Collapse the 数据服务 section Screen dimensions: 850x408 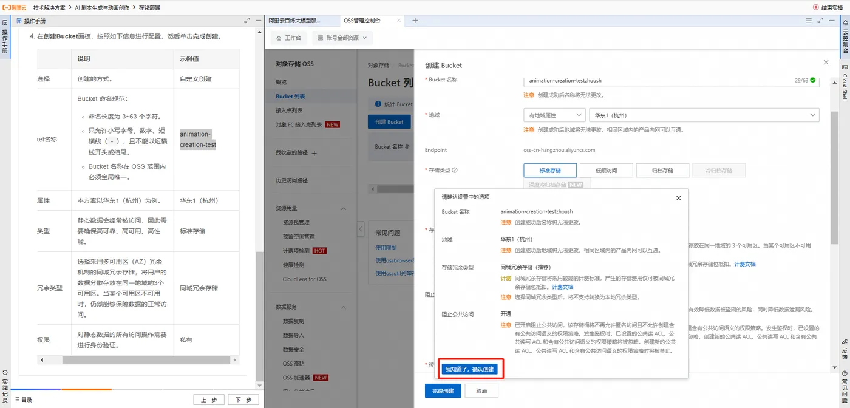(344, 307)
